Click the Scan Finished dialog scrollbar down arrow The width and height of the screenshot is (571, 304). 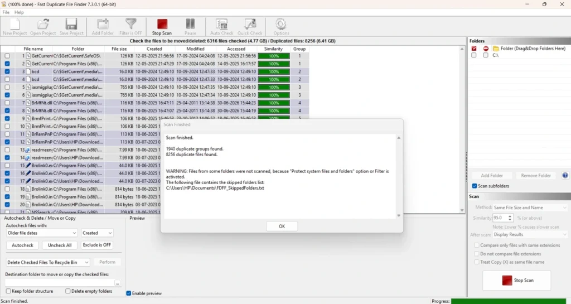(399, 215)
